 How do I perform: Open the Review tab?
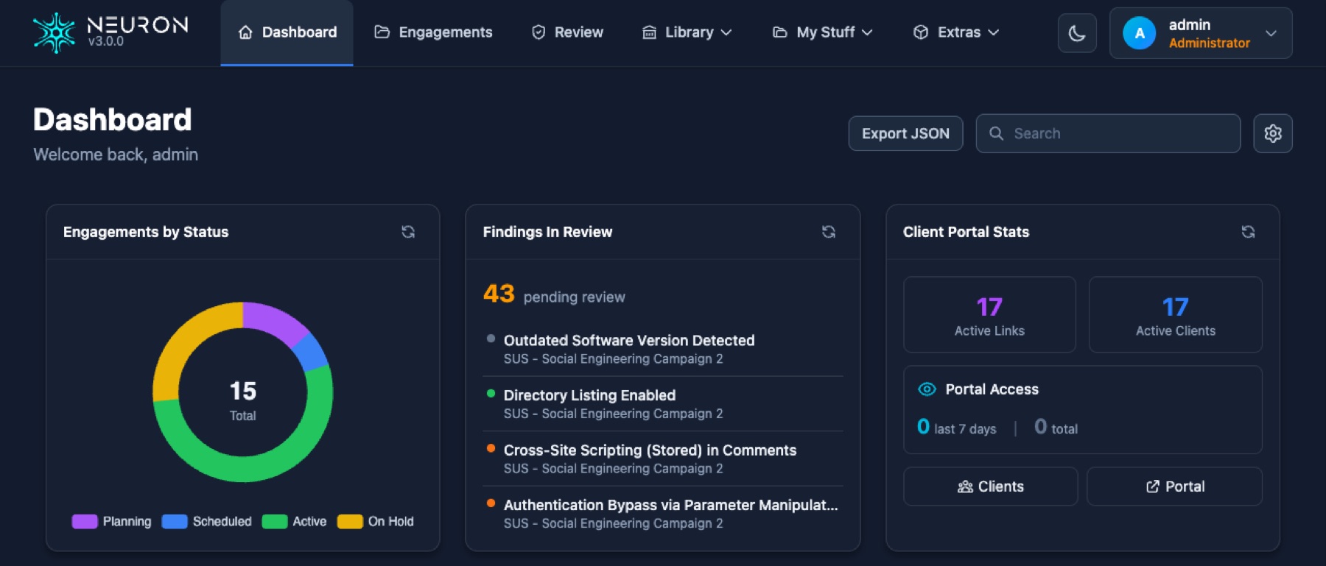(567, 32)
